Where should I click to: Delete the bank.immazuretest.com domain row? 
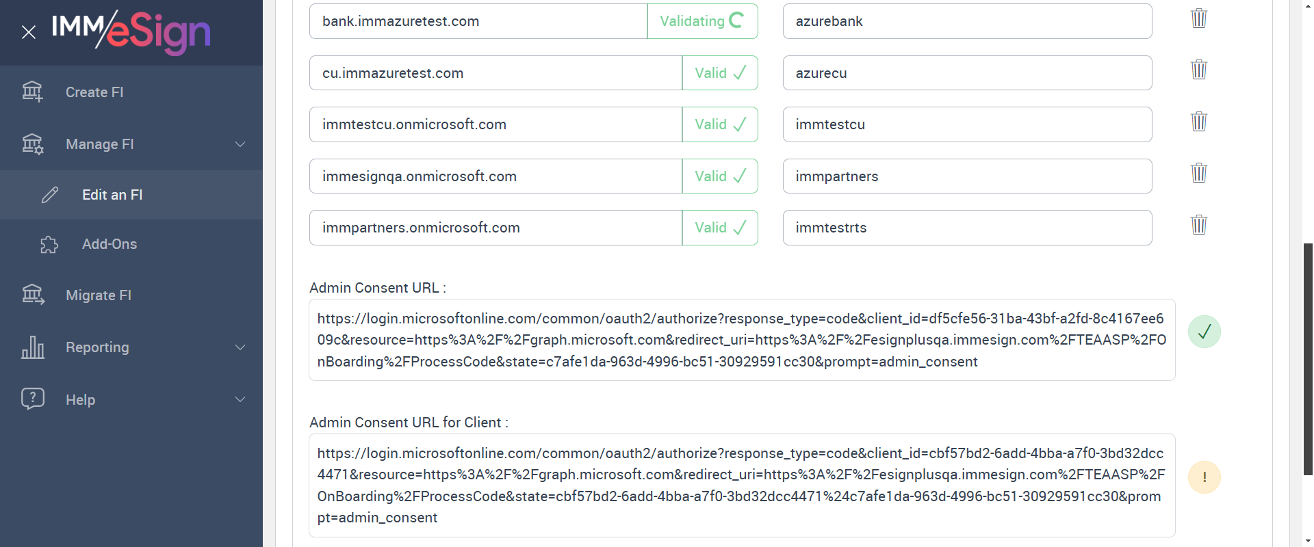click(x=1198, y=18)
